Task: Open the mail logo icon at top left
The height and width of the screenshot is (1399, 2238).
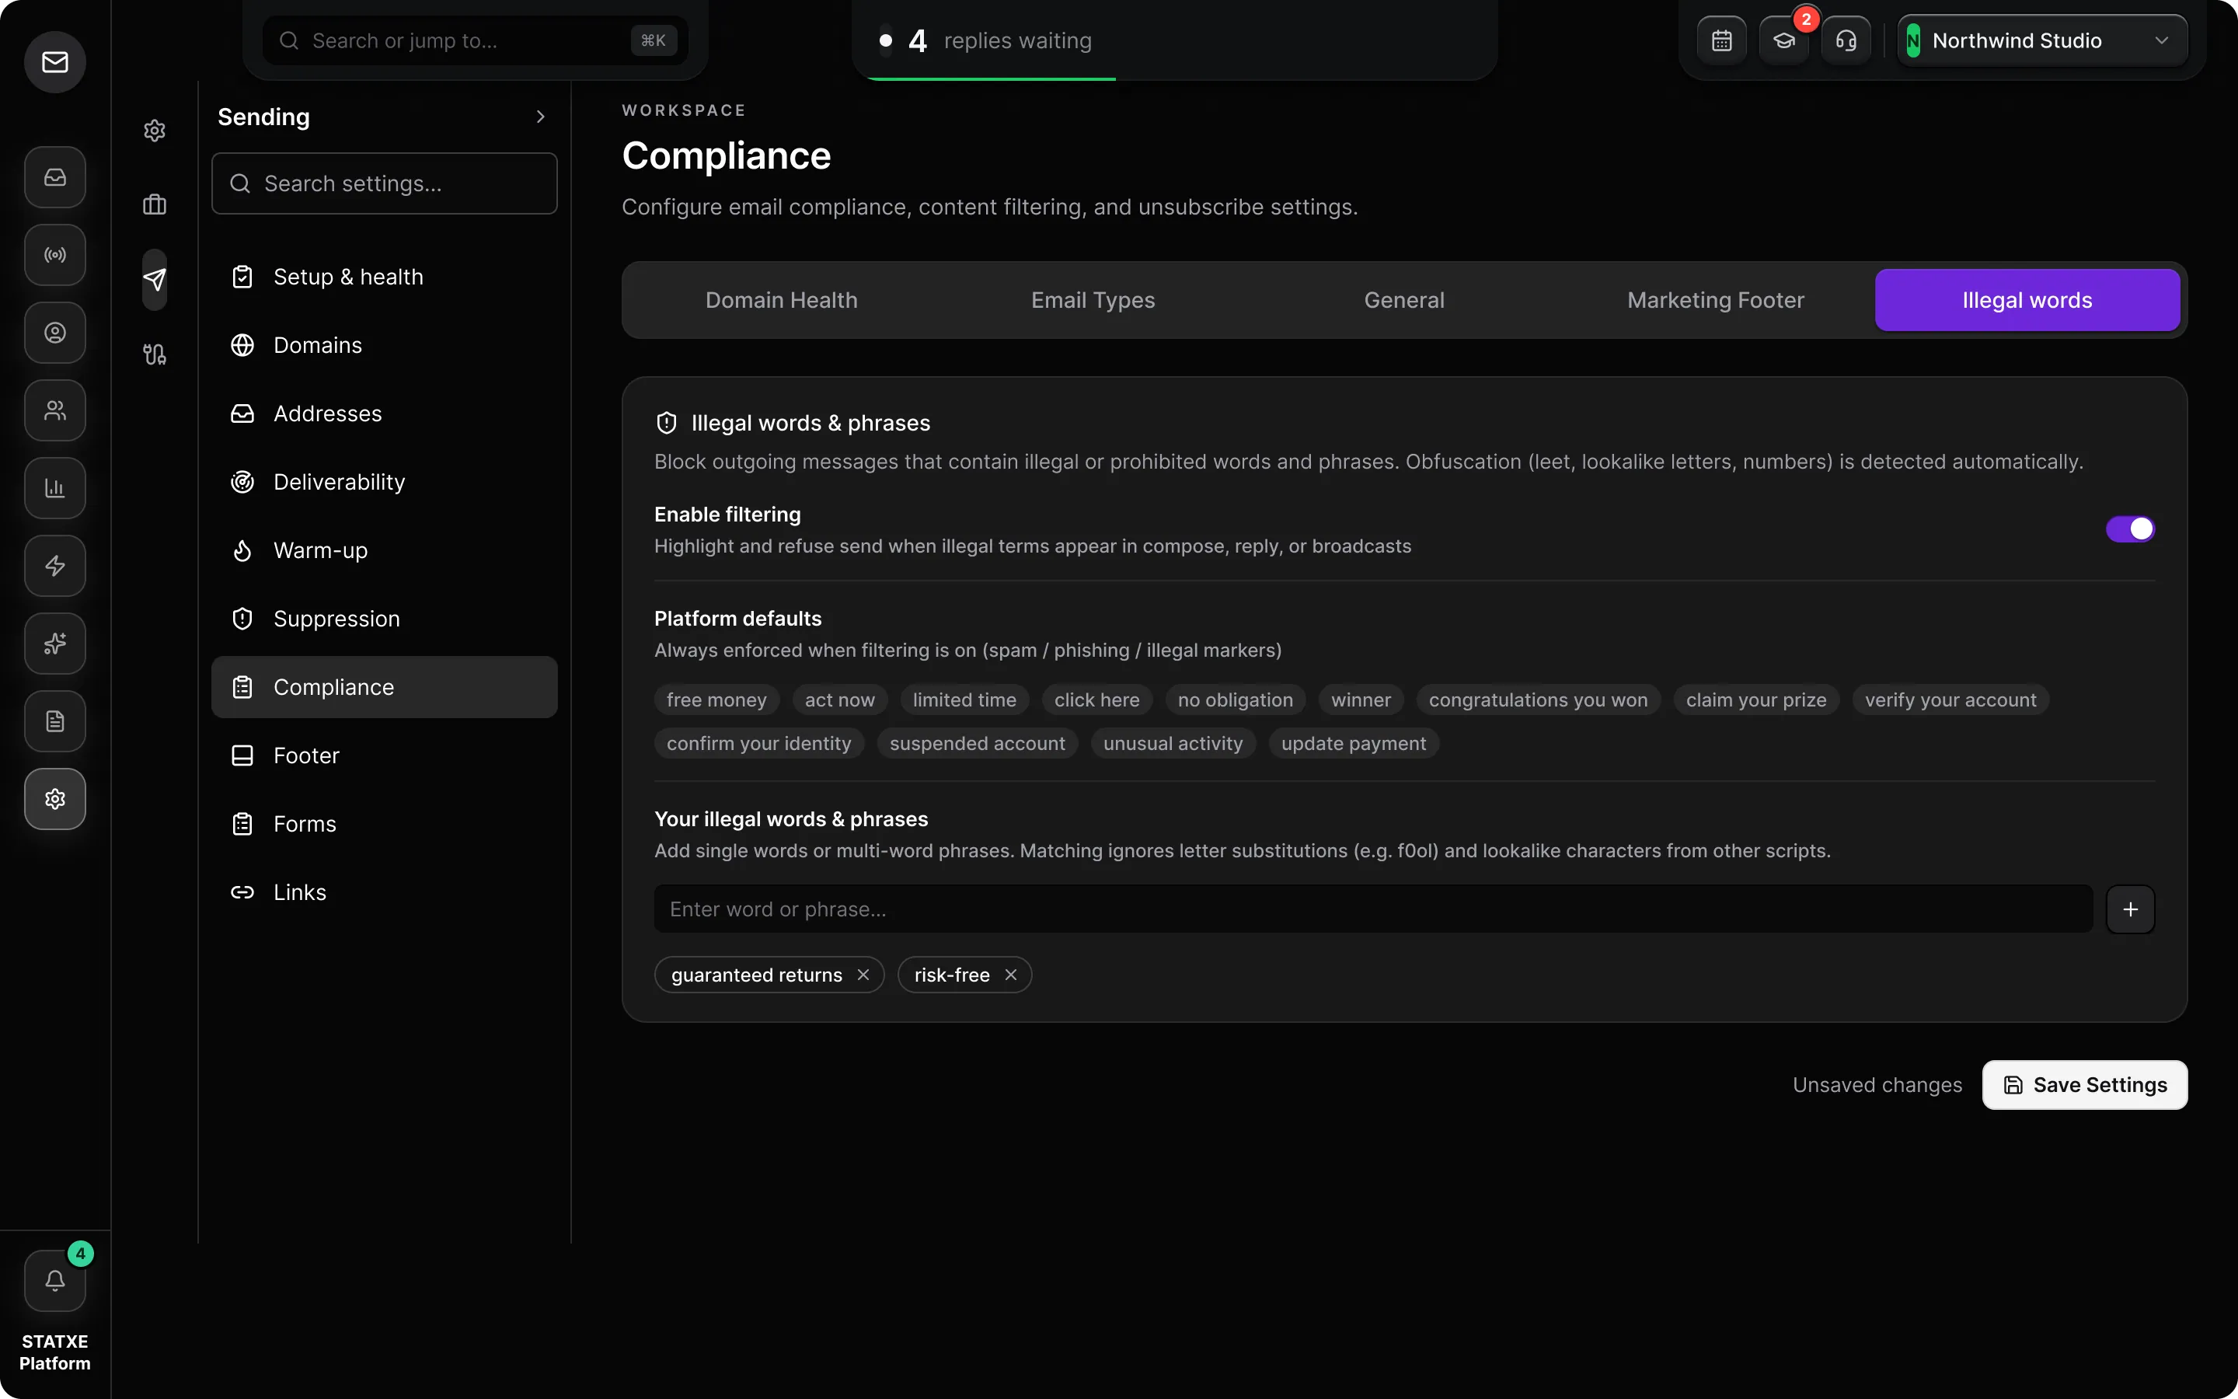Action: click(x=54, y=62)
